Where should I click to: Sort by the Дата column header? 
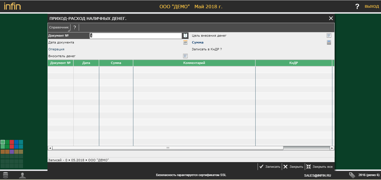[86, 63]
